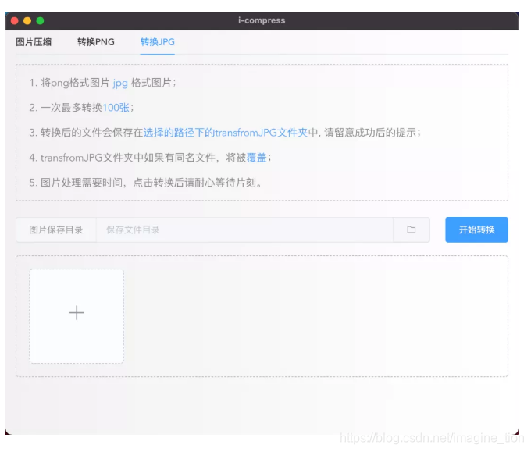The width and height of the screenshot is (531, 452).
Task: Click the blue 覆盖 text in step 4
Action: [257, 158]
